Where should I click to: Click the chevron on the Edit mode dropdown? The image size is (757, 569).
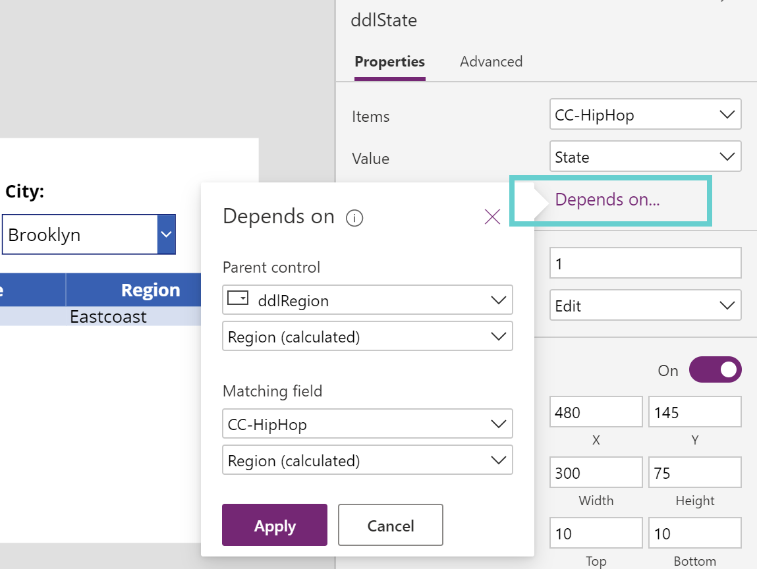[727, 305]
